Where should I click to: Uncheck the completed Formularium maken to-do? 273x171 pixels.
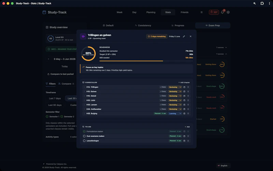pyautogui.click(x=84, y=131)
